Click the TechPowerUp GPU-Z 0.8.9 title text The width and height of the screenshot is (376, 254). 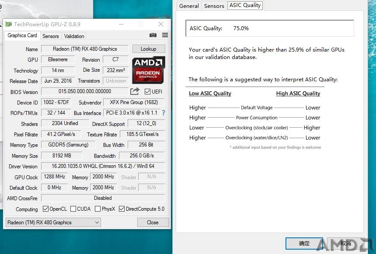(x=47, y=24)
